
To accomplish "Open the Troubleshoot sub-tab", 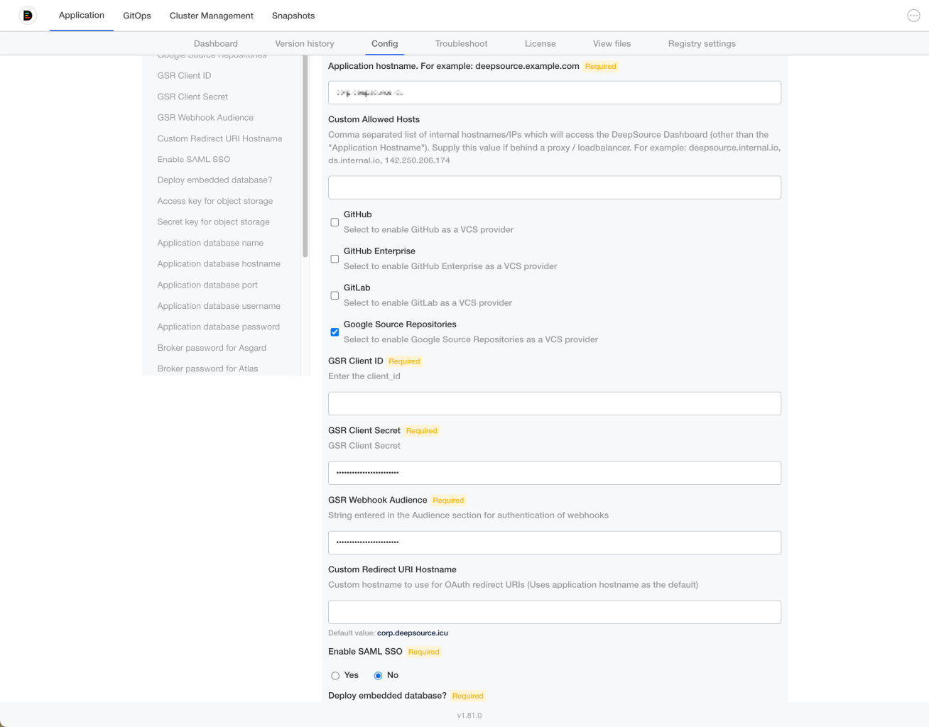I will 462,43.
